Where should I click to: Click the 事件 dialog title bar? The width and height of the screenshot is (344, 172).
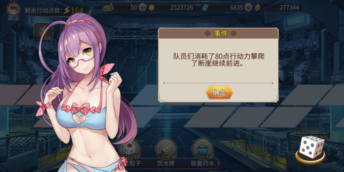coord(218,33)
